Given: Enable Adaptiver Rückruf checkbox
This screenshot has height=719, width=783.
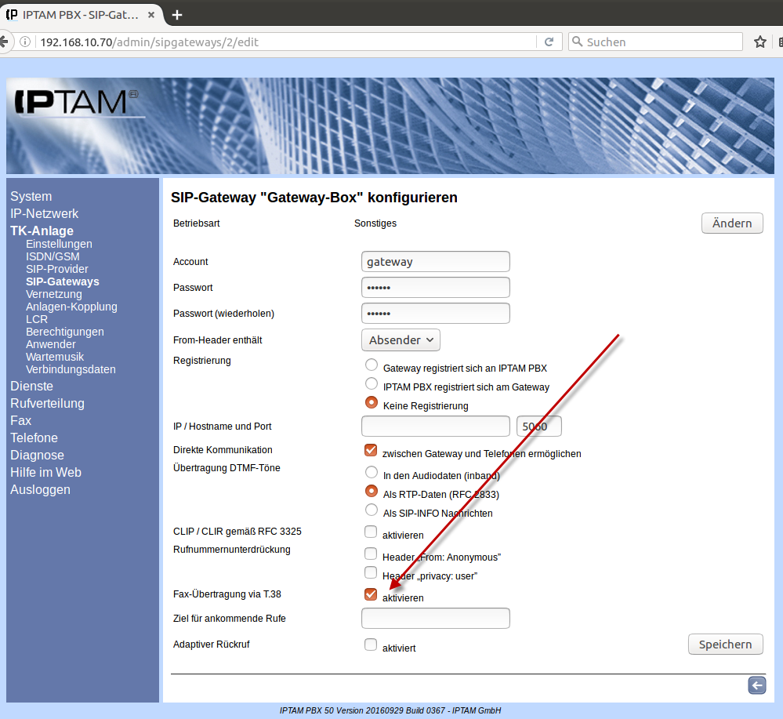Looking at the screenshot, I should 371,645.
